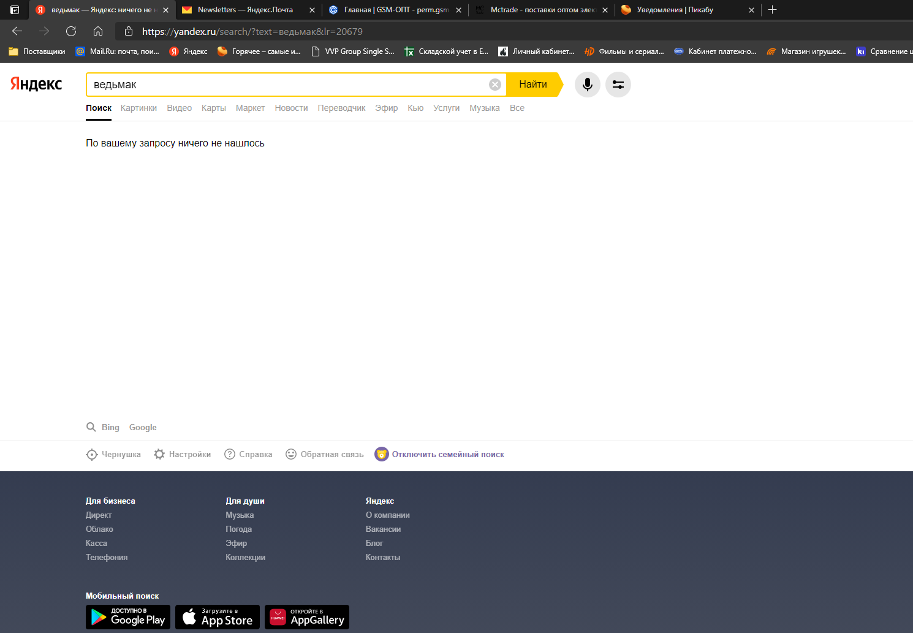Open the Горячее Pikabu bookmark
The height and width of the screenshot is (633, 913).
pyautogui.click(x=259, y=51)
